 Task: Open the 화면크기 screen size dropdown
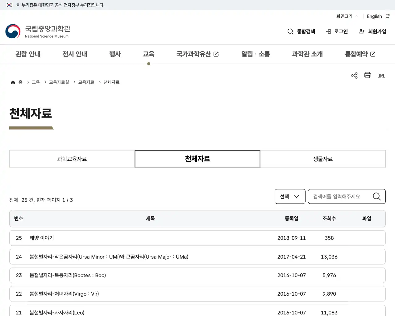click(x=347, y=16)
